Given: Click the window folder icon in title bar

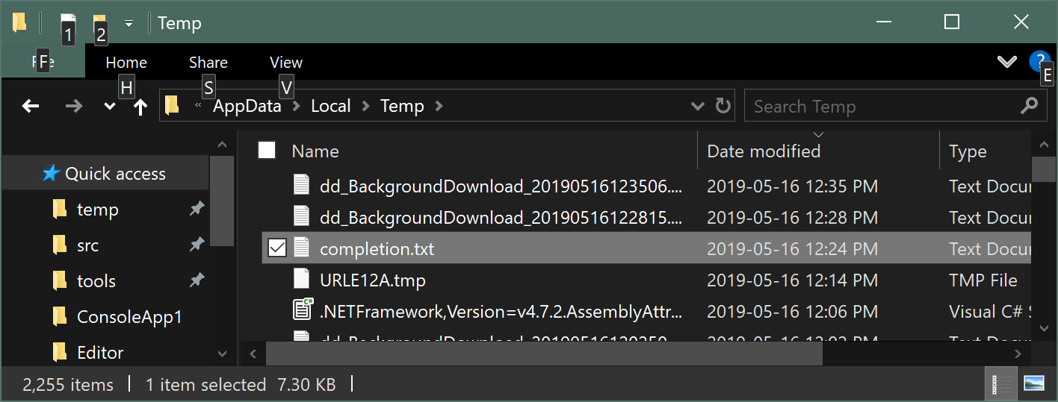Looking at the screenshot, I should tap(20, 22).
